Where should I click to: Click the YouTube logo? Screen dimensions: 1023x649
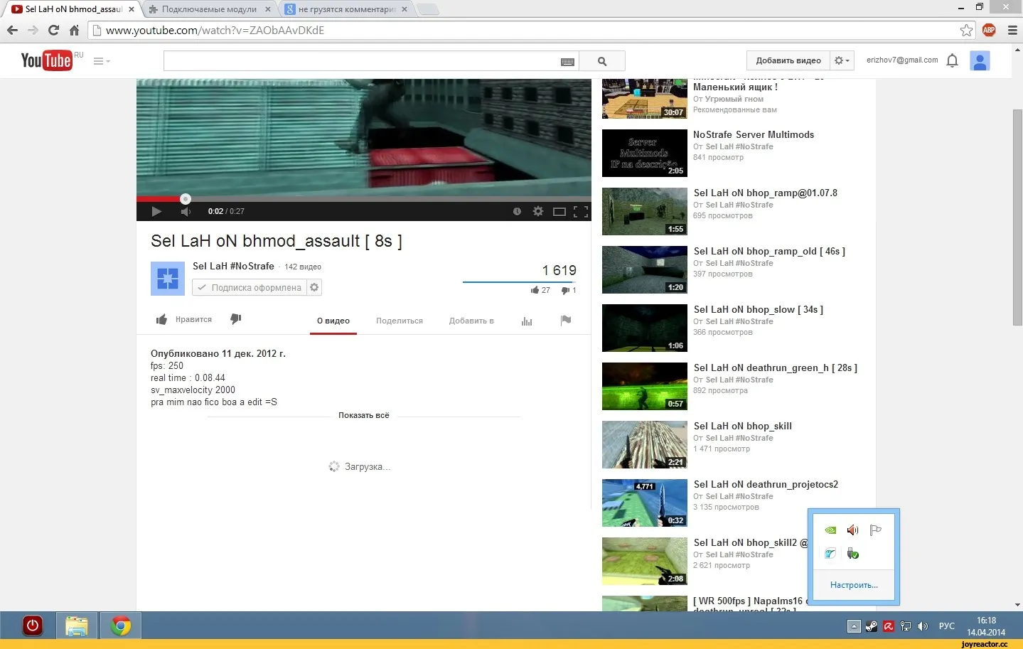46,60
